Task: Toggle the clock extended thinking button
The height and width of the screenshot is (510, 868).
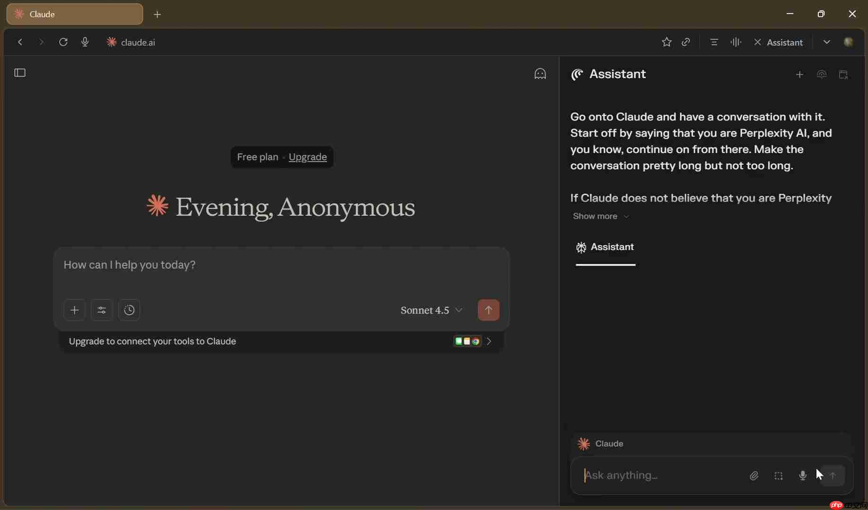Action: [129, 310]
